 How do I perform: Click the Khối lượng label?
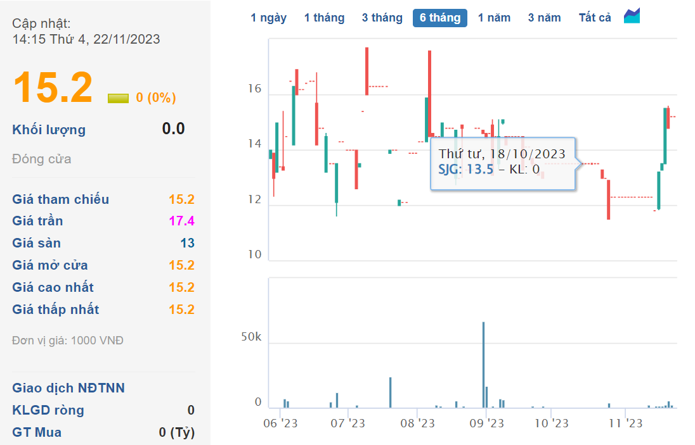[x=49, y=130]
